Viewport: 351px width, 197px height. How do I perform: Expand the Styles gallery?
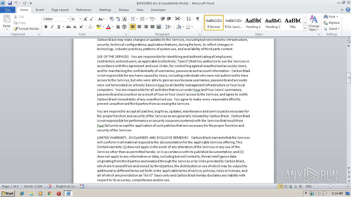click(x=305, y=28)
